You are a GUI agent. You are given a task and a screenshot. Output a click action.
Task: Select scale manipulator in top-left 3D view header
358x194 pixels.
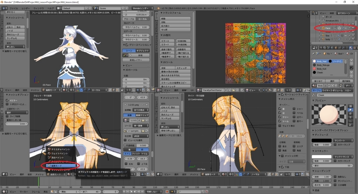(88, 90)
